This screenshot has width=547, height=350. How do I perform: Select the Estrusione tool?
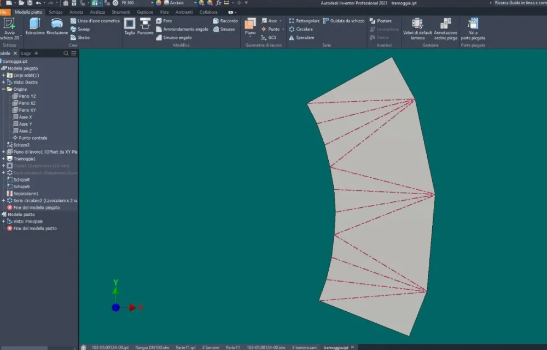coord(35,27)
